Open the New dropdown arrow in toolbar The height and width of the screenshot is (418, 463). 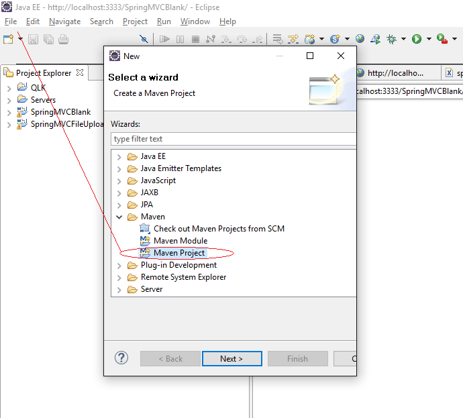20,39
